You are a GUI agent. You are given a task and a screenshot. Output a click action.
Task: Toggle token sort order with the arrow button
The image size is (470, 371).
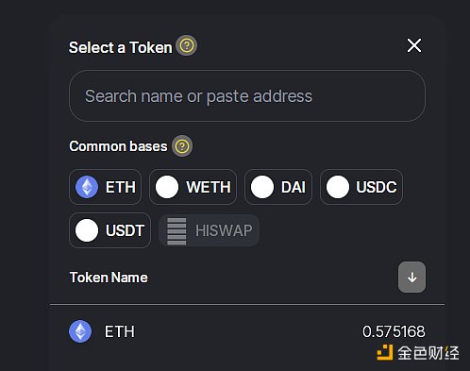(411, 278)
